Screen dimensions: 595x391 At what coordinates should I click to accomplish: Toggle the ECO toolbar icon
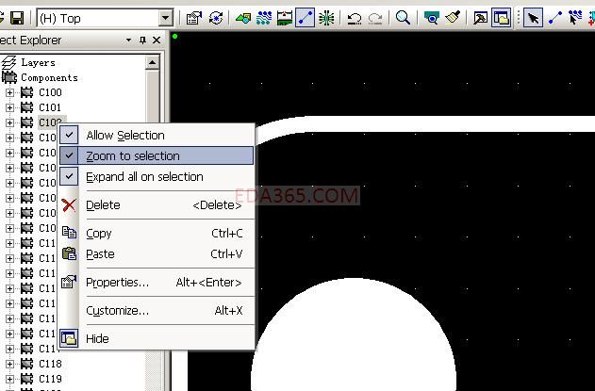pyautogui.click(x=306, y=18)
